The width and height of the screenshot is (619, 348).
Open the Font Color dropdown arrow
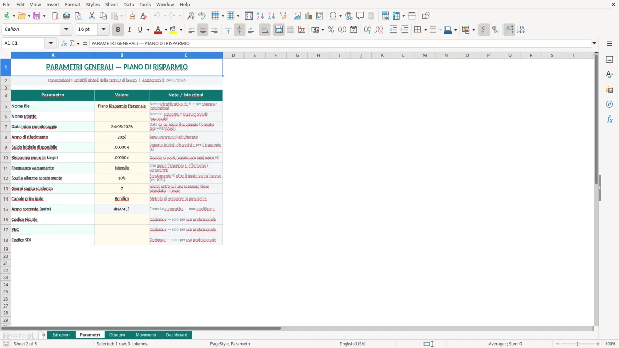tap(166, 30)
